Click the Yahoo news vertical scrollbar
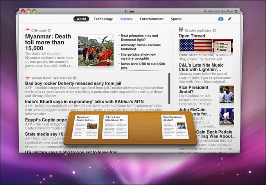Screen dimensions: 266x185 [169, 88]
